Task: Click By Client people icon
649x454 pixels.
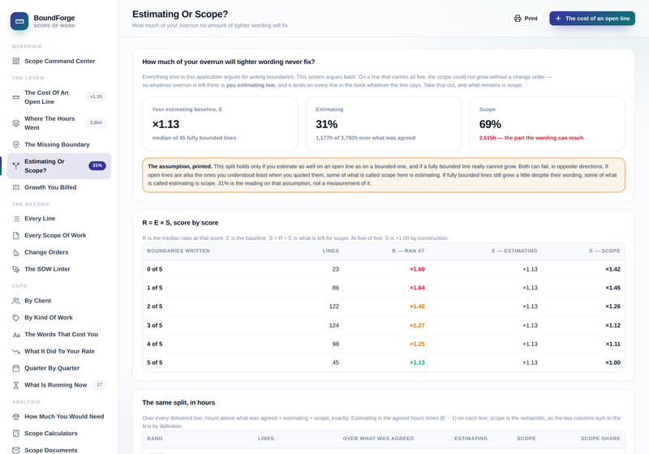Action: 15,301
